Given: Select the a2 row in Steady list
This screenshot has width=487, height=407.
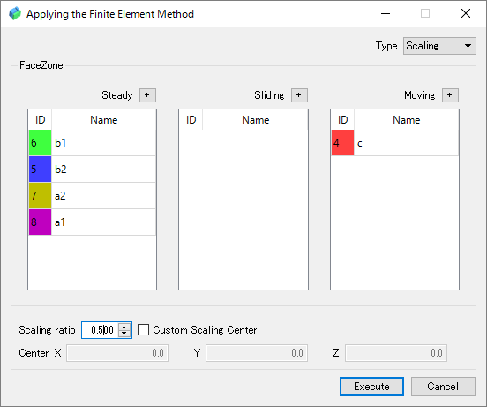Looking at the screenshot, I should (93, 196).
